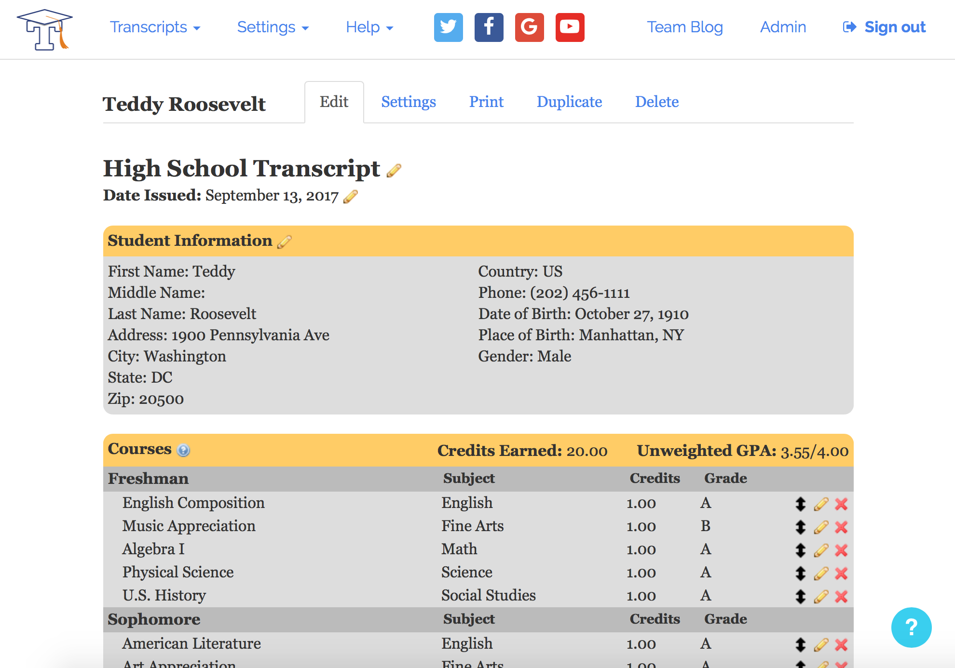Click the Address: 1900 Pennsylvania Ave line
Screen dimensions: 955x668
coord(218,335)
